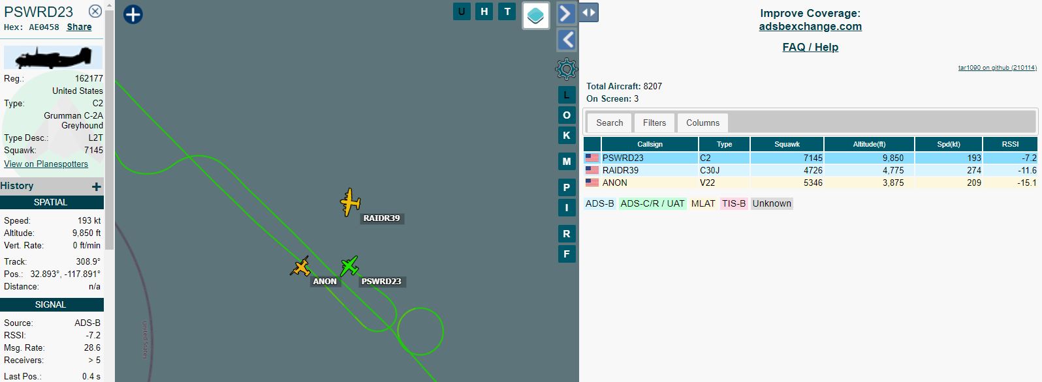Toggle the T map button
Screen dimensions: 1042x382
pyautogui.click(x=507, y=12)
